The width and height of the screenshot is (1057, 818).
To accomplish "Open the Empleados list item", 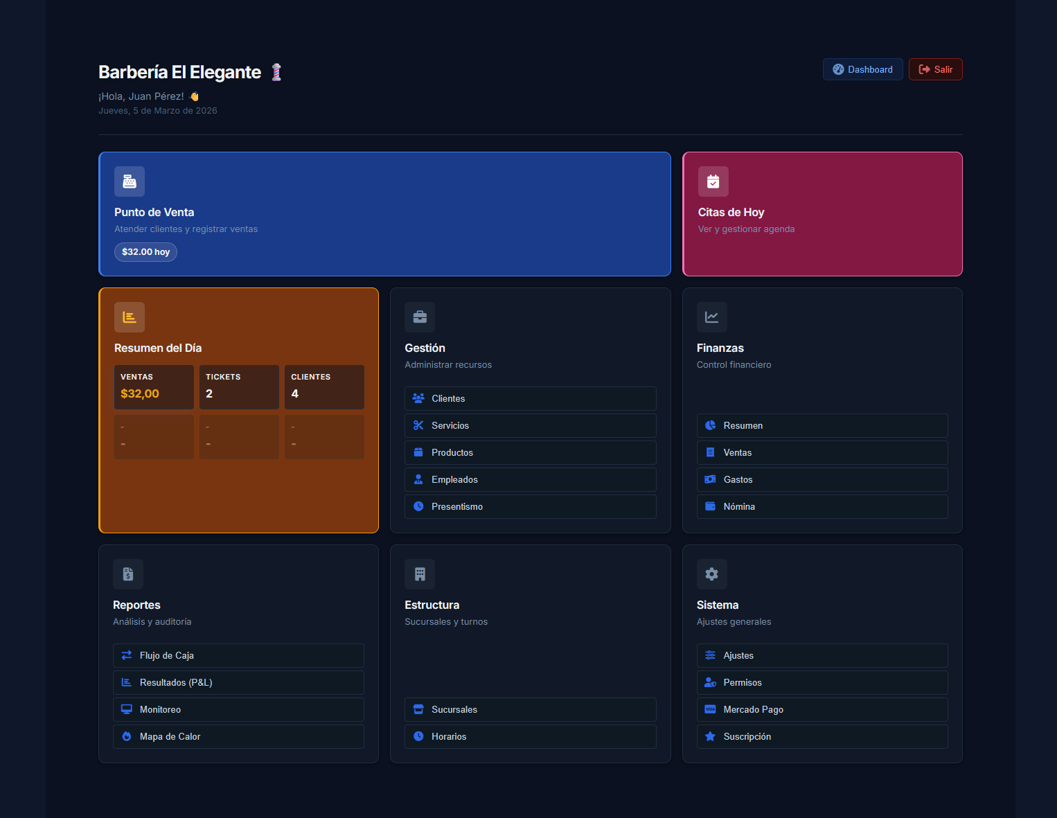I will 530,479.
